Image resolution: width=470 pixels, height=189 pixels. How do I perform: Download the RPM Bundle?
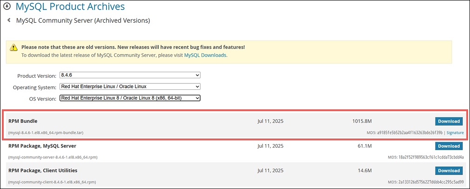pos(449,121)
